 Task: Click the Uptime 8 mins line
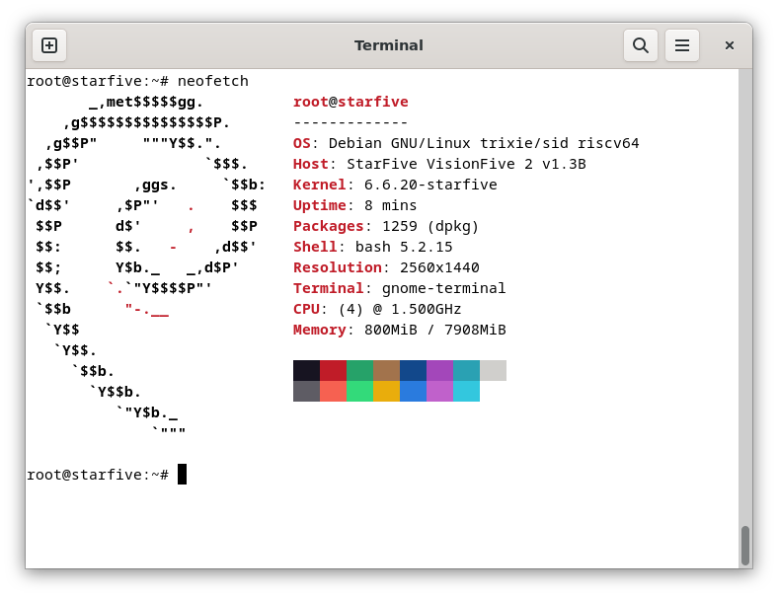354,206
